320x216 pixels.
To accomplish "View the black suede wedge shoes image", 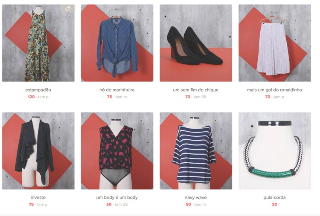I will tap(196, 43).
